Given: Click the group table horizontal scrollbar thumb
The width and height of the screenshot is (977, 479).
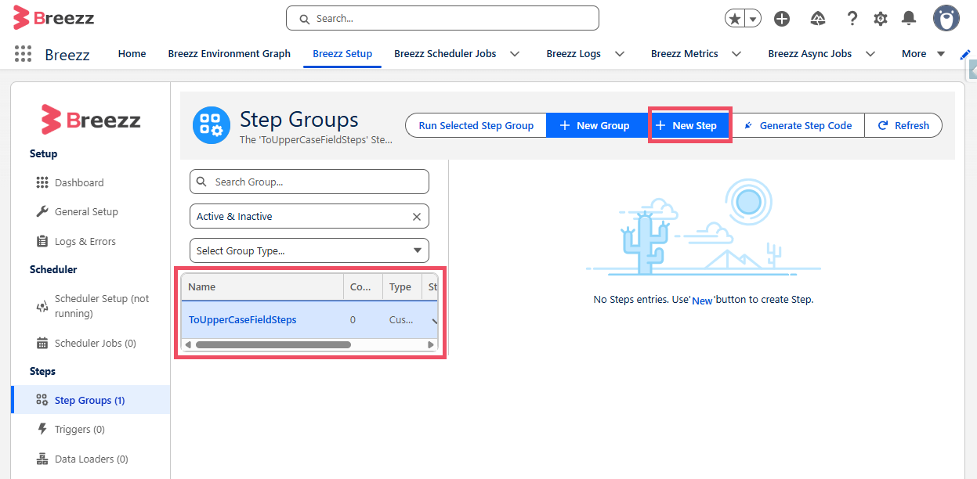Looking at the screenshot, I should (273, 344).
